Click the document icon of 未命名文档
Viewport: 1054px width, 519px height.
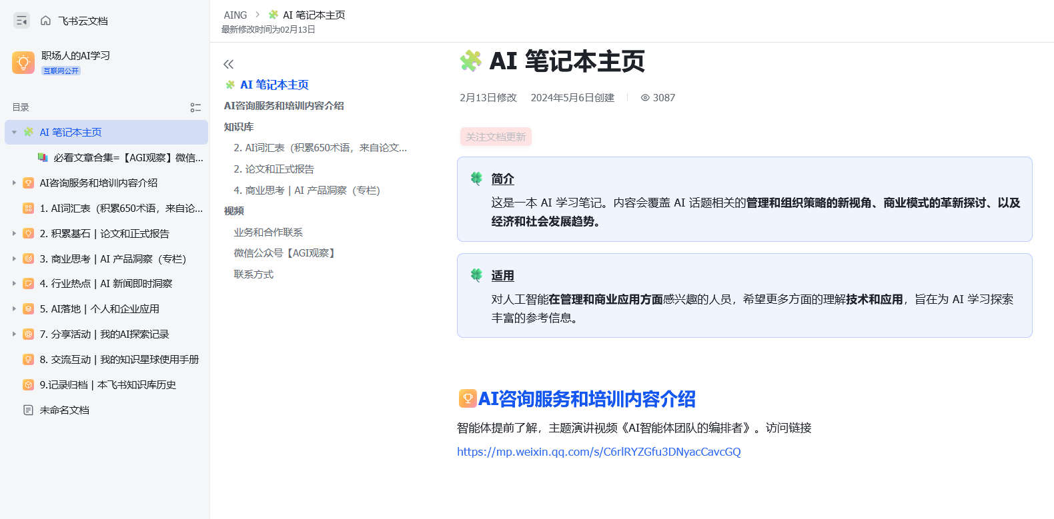click(x=28, y=410)
